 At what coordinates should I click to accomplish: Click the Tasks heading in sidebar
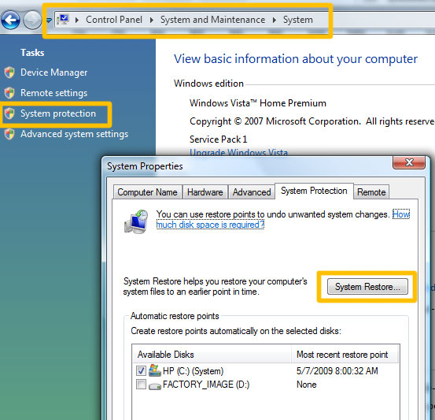[x=32, y=53]
